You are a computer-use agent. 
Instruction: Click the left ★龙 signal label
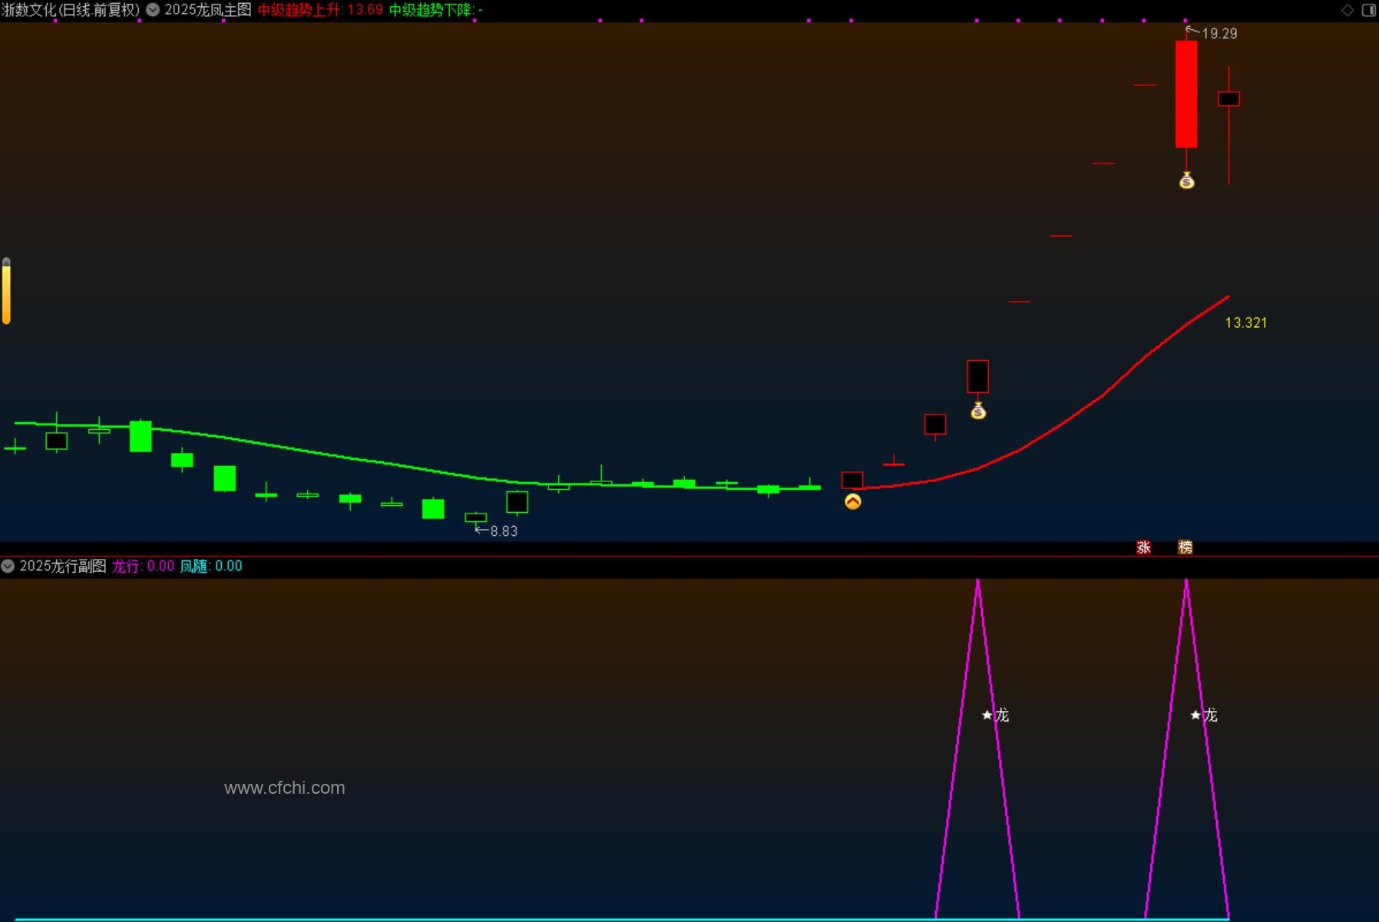(x=995, y=715)
